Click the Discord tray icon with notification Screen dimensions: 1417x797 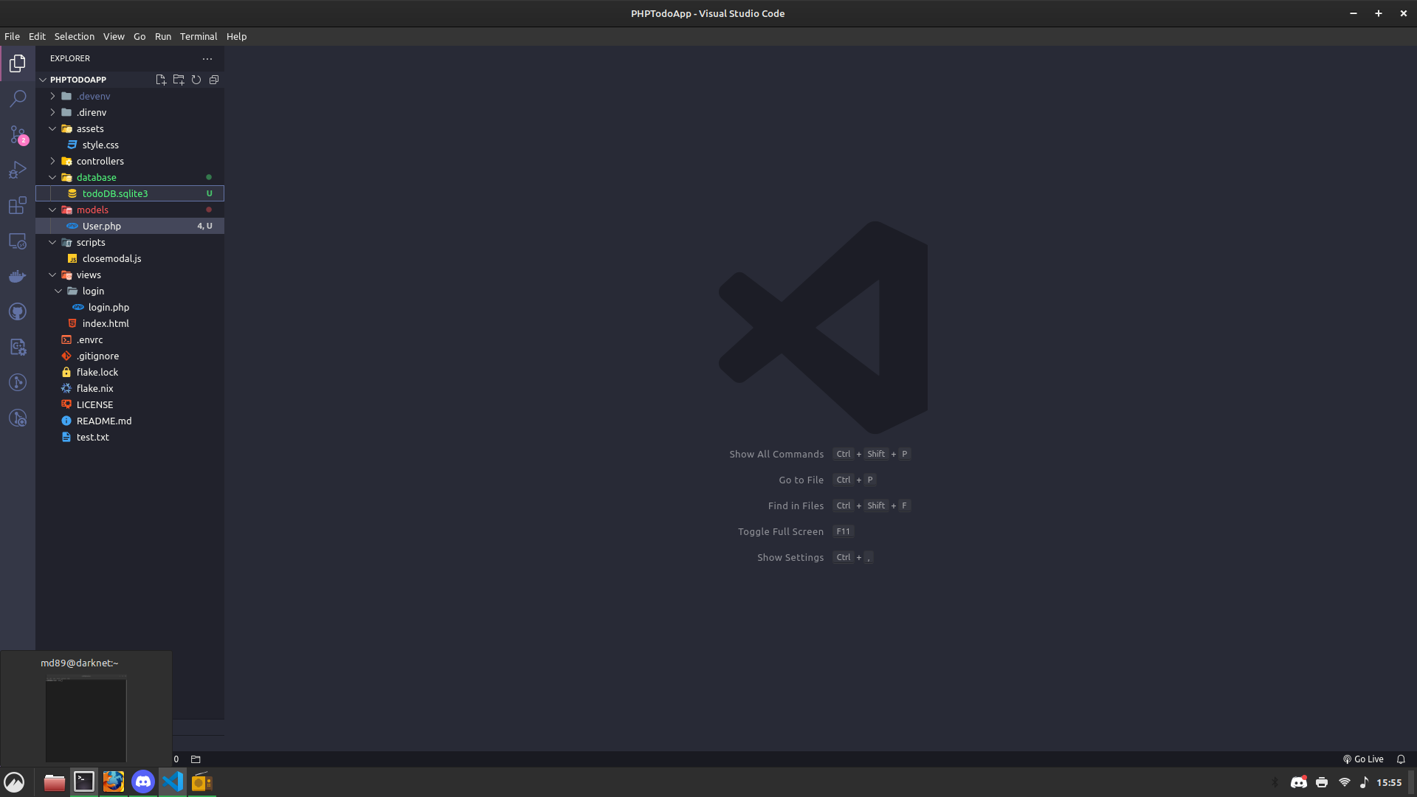point(1298,782)
